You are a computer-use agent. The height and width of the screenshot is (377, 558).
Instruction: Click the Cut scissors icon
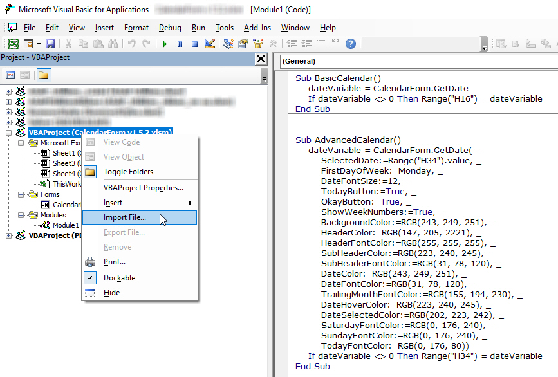68,44
